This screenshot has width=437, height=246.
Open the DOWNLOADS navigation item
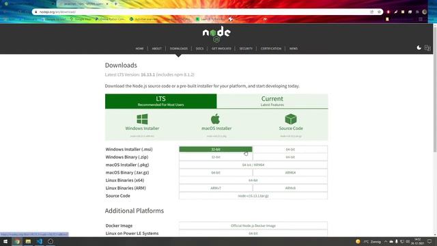point(179,49)
